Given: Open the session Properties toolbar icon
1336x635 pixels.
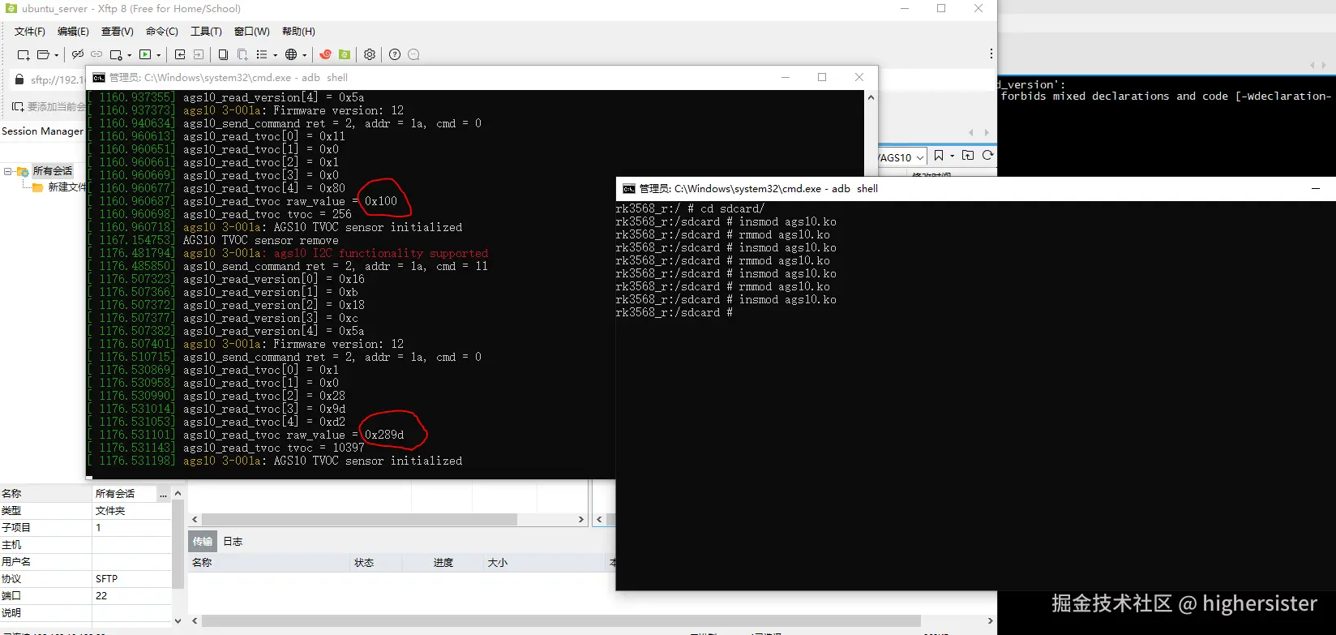Looking at the screenshot, I should 117,54.
